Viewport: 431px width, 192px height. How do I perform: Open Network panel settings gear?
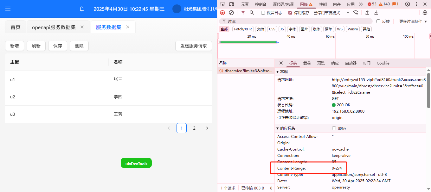click(425, 13)
